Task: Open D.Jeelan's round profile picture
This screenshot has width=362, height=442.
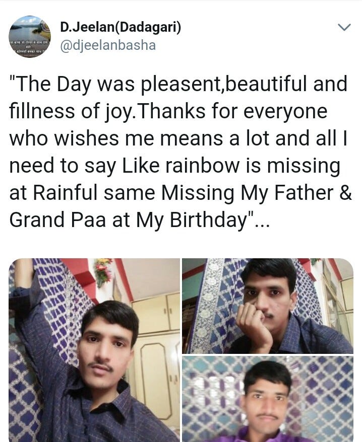Action: click(x=30, y=36)
